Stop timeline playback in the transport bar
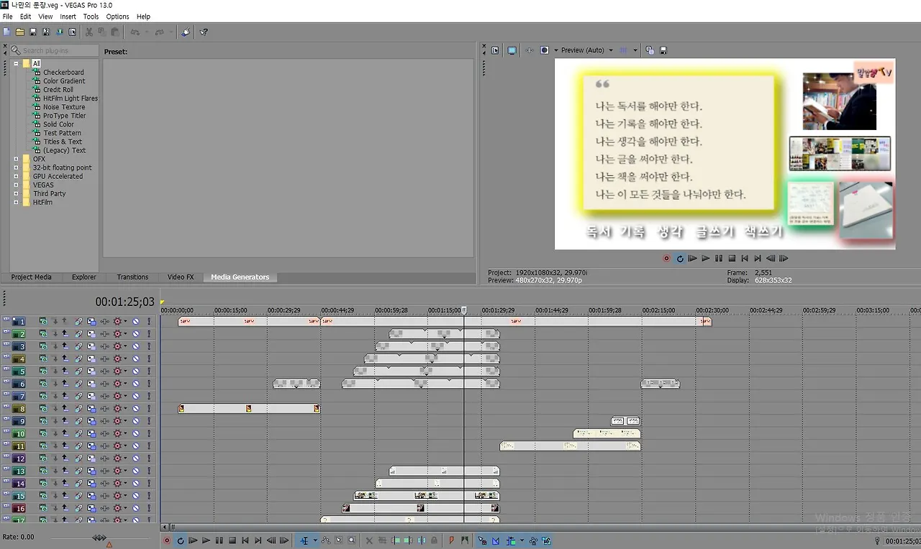The image size is (921, 549). click(x=232, y=540)
